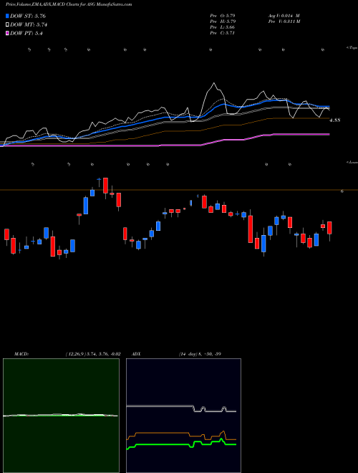Click the 'Pre C: 5.71' close value
The width and height of the screenshot is (358, 473).
223,33
